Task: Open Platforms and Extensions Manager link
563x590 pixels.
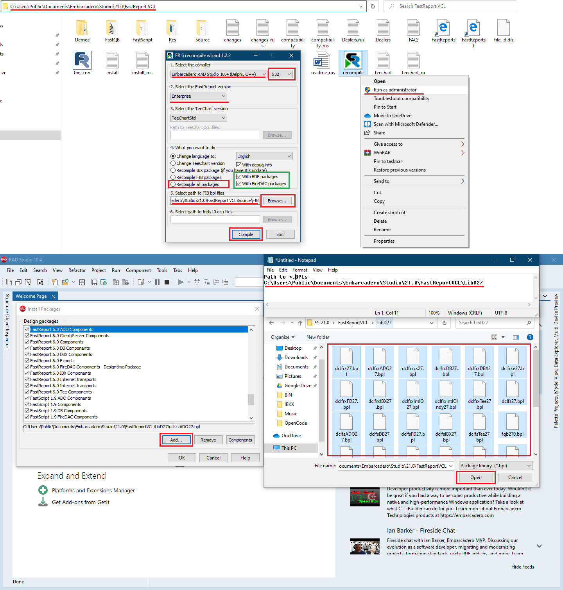Action: pos(93,490)
